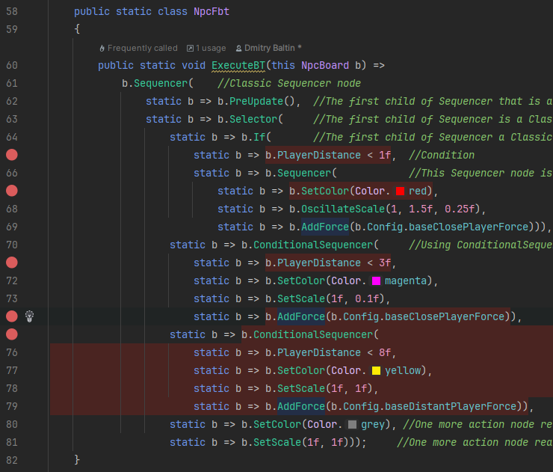Click the 'Frequently called' code lens
The height and width of the screenshot is (472, 553).
click(x=142, y=48)
